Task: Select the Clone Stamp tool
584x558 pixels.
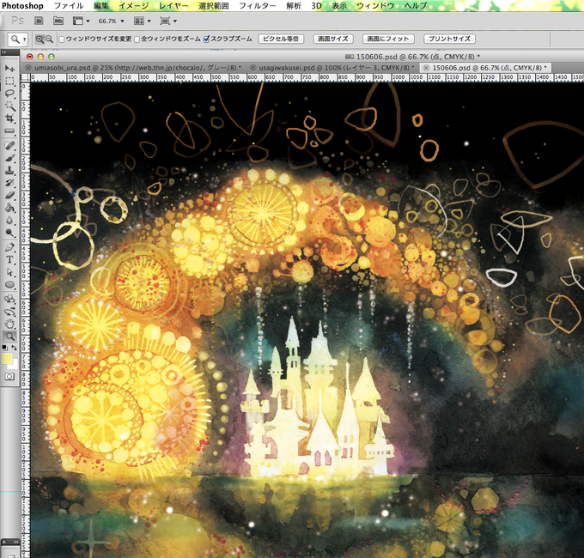Action: [x=9, y=171]
